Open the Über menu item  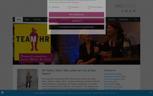27,19
